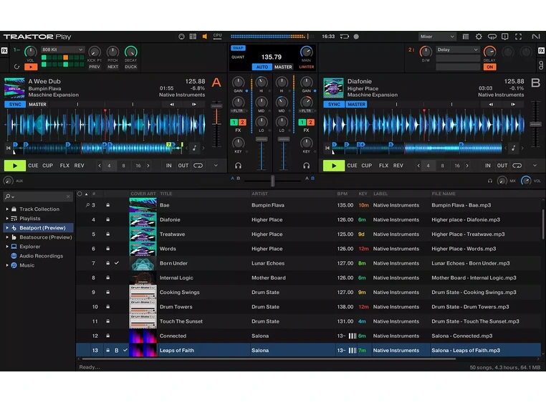
Task: Click Deck A CUE button
Action: click(x=33, y=166)
